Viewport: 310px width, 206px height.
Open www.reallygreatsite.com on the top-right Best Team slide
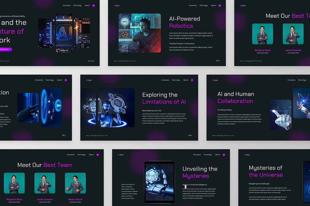pyautogui.click(x=251, y=61)
